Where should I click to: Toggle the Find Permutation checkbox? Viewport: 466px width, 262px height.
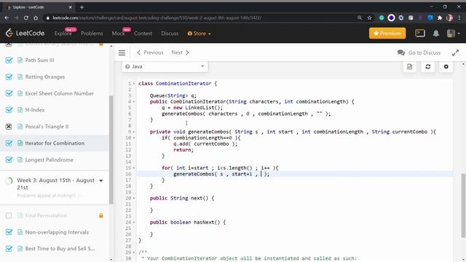[9, 215]
